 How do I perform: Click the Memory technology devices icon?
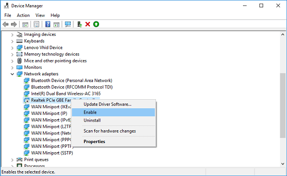tap(20, 54)
